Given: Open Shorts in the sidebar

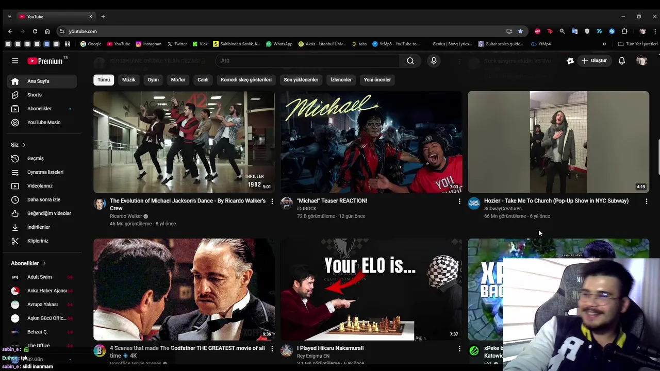Looking at the screenshot, I should (x=42, y=95).
